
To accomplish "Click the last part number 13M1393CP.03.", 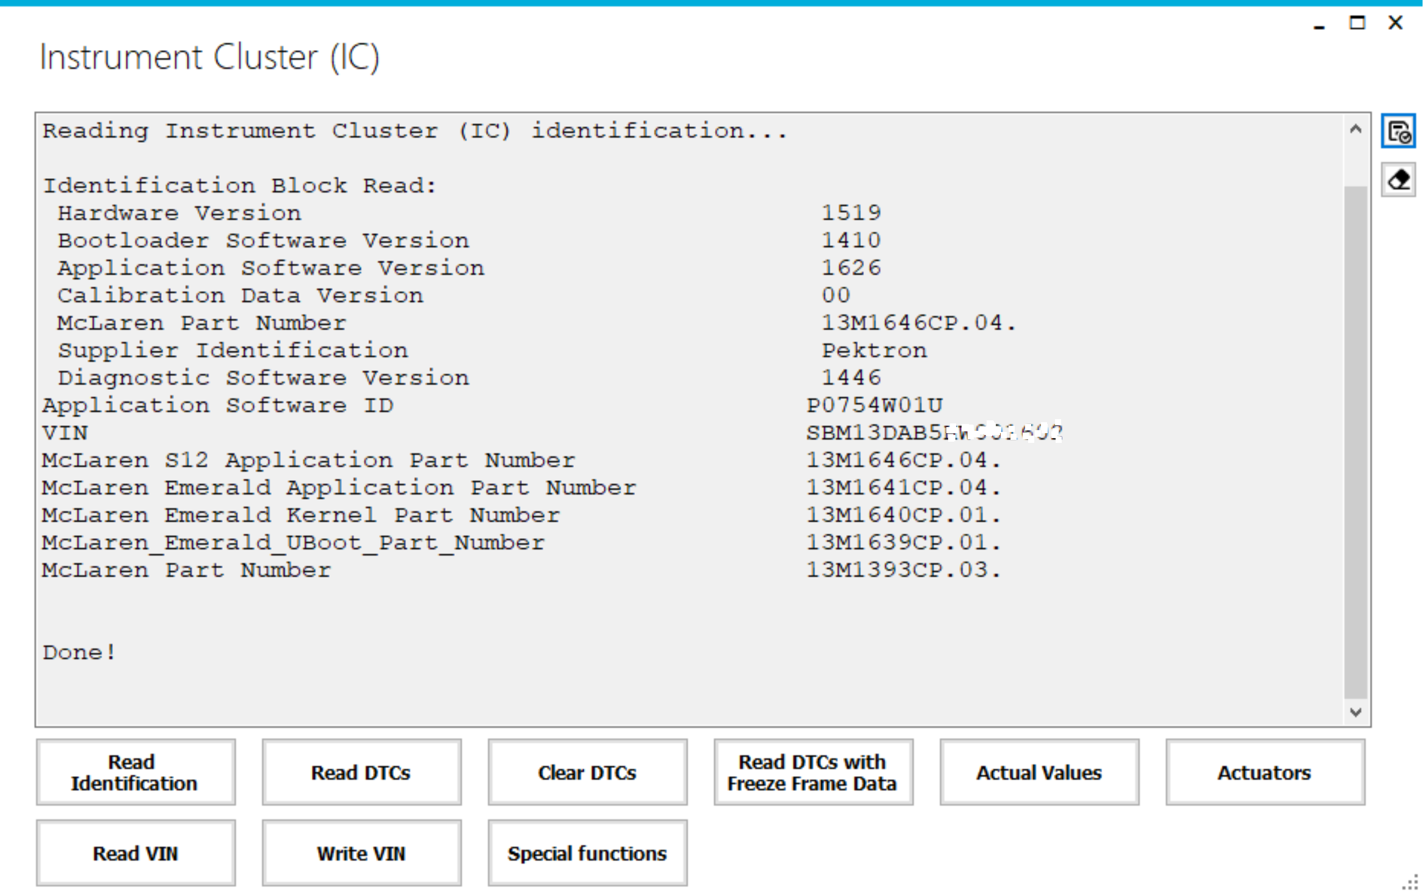I will (x=904, y=570).
